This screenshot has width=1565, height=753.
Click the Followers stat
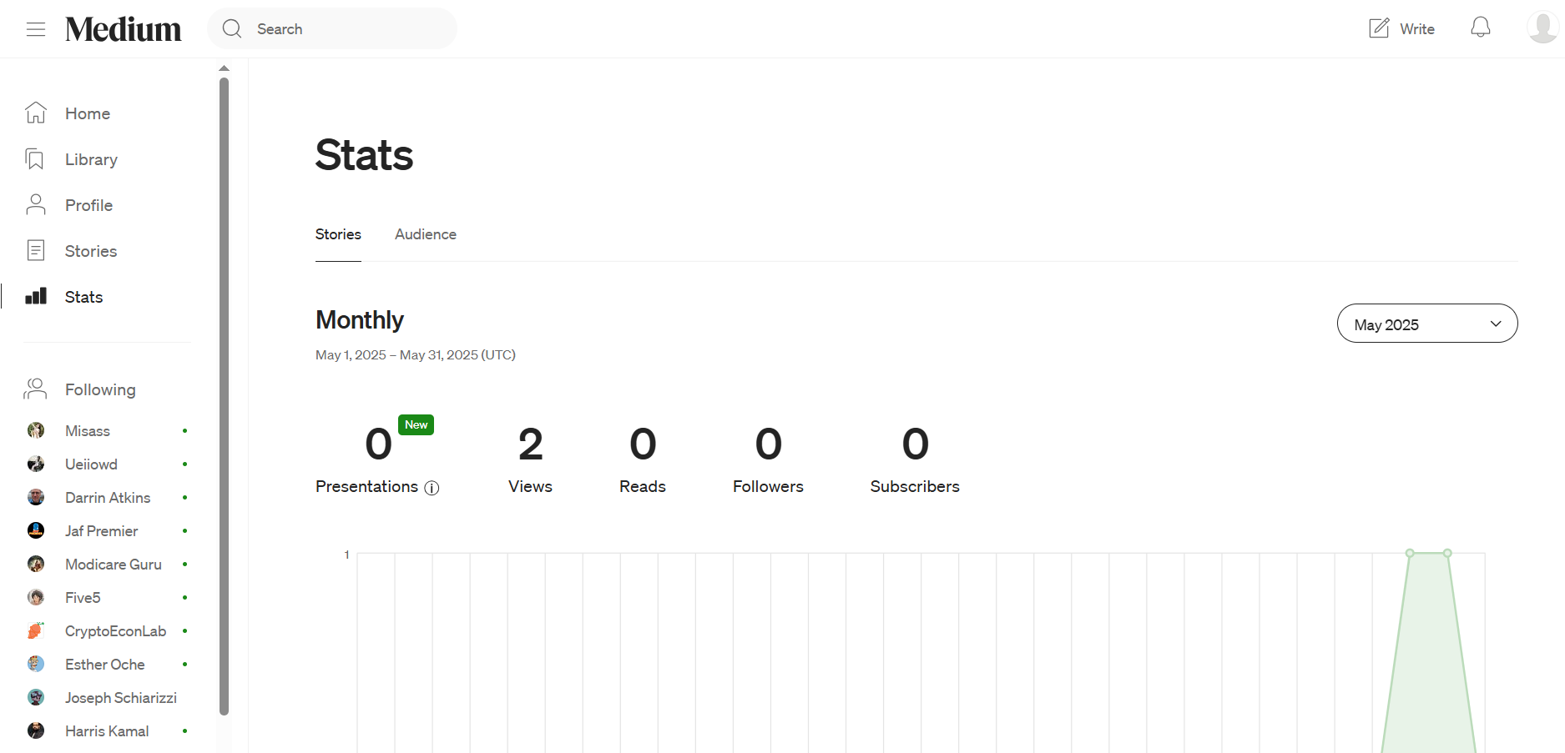(x=768, y=460)
